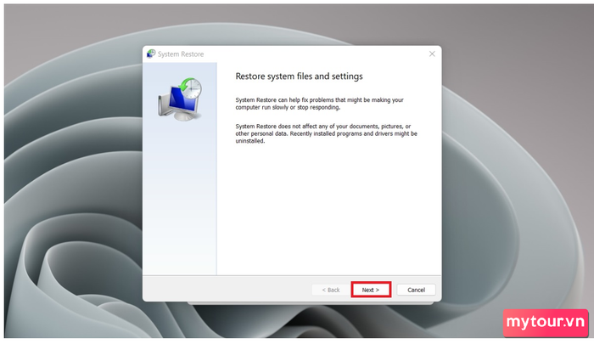
Task: Click the Next > button
Action: click(x=371, y=290)
